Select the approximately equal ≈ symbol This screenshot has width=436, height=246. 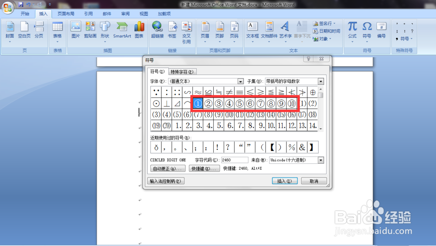click(198, 92)
